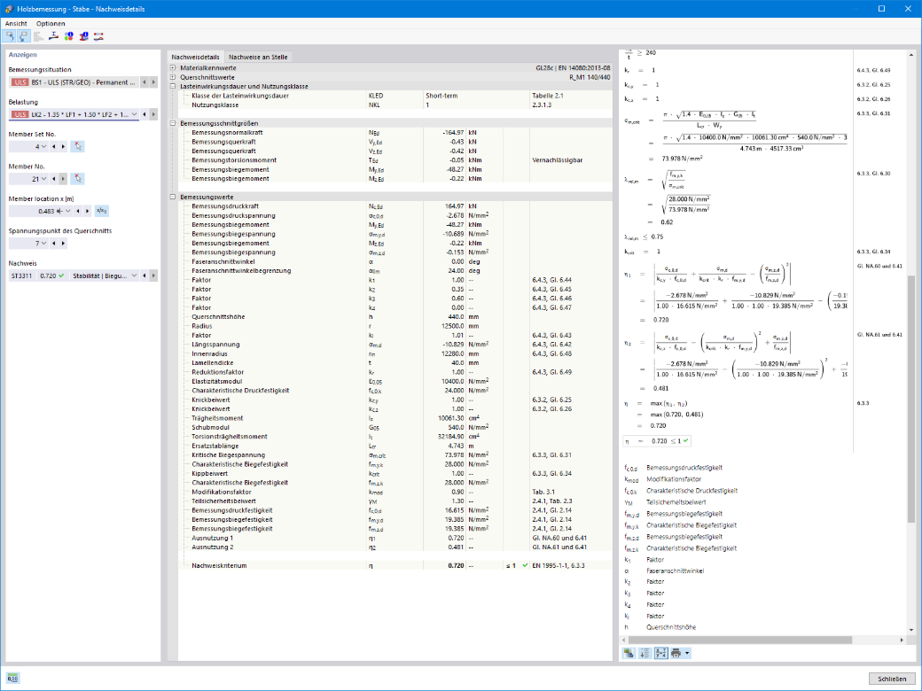Select the Nachweisdetails tab
The image size is (922, 691).
point(195,57)
